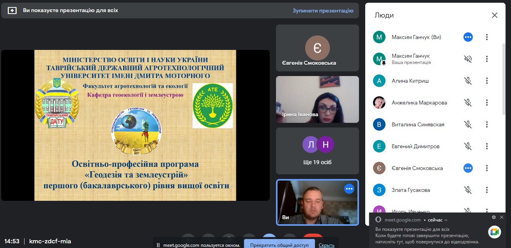This screenshot has height=248, width=511.
Task: Click 'Люди' panel heading
Action: click(x=384, y=15)
